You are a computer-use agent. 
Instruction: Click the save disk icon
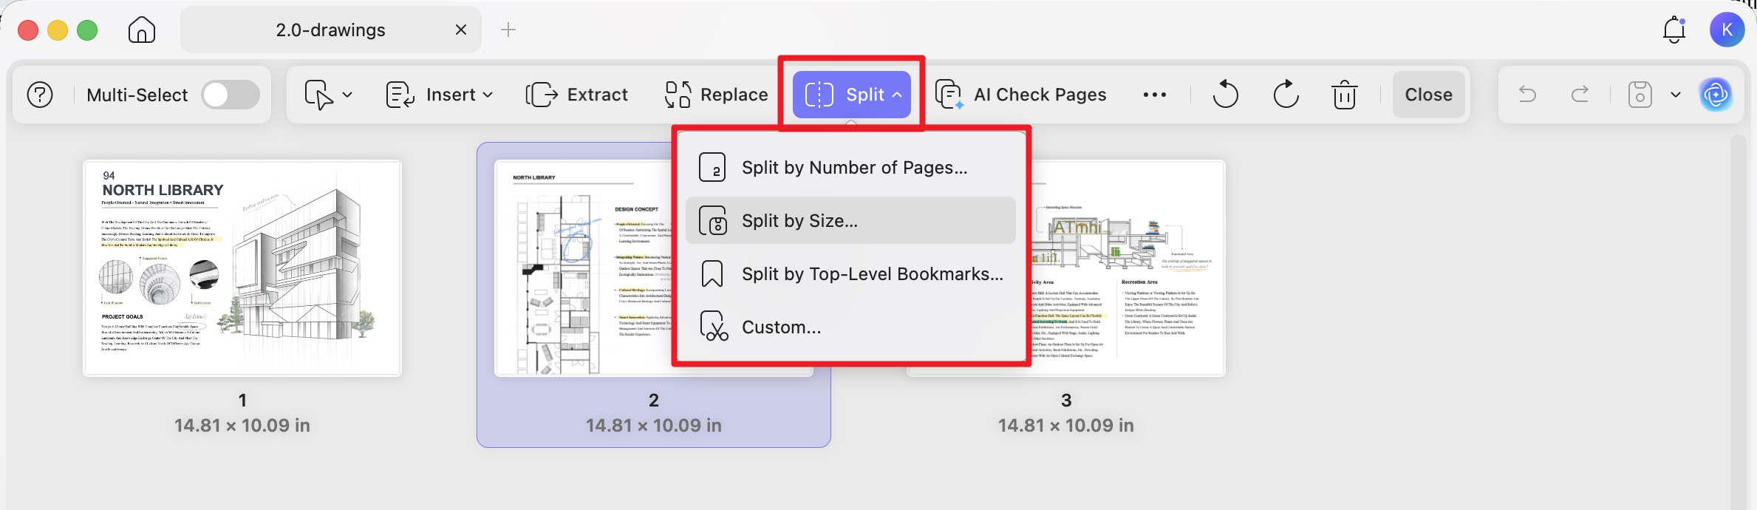(1640, 95)
